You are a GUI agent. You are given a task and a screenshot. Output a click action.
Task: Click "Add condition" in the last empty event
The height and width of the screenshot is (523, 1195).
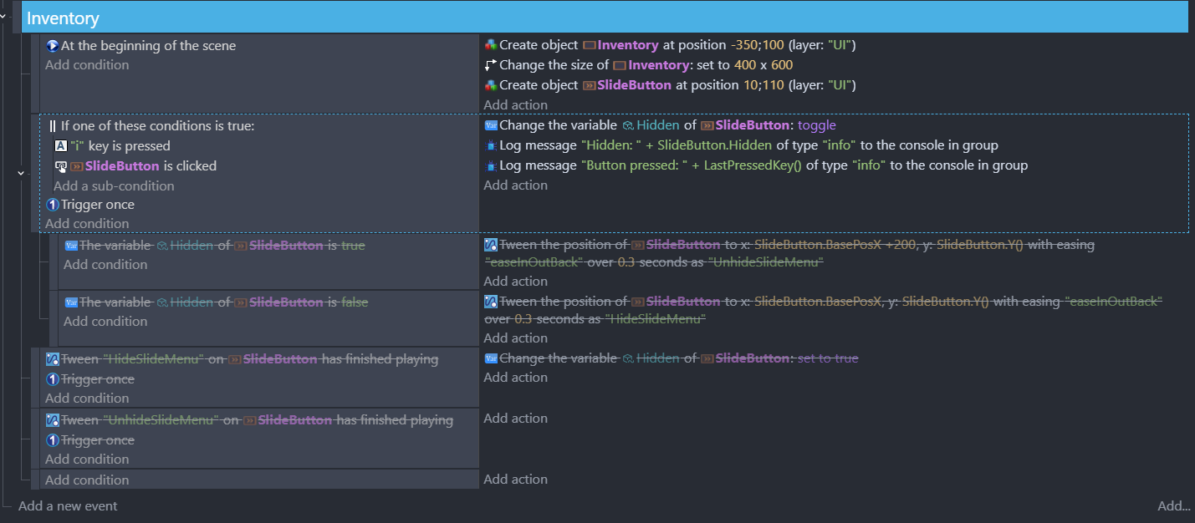(87, 480)
